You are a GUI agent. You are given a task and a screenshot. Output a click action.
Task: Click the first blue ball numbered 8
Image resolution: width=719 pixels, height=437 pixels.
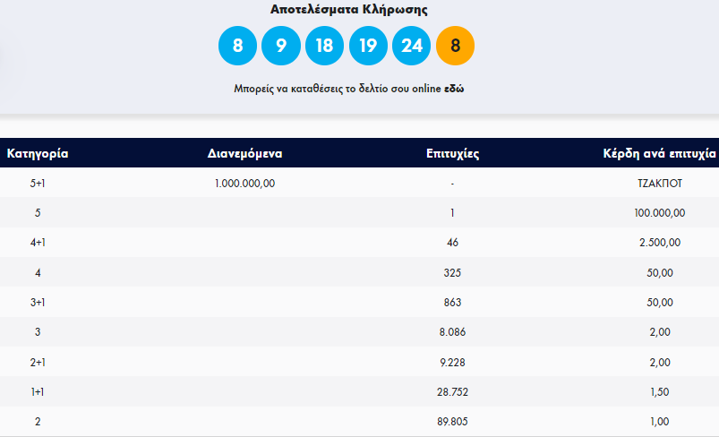tap(237, 46)
